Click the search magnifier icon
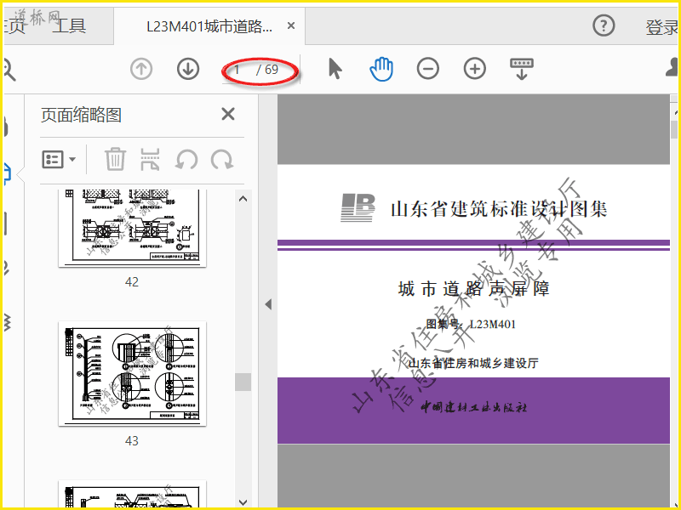681x510 pixels. 9,70
